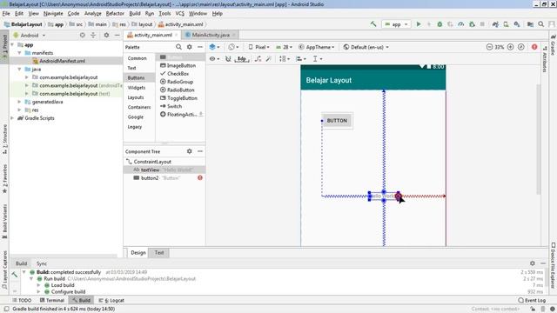Expand Gradle Scripts node
The width and height of the screenshot is (557, 313).
12,118
